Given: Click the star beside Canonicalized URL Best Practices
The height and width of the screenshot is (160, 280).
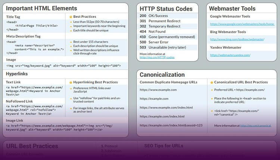Looking at the screenshot, I should pyautogui.click(x=212, y=82).
